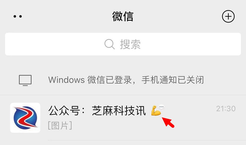Open the plus add menu
The image size is (246, 145).
point(228,16)
